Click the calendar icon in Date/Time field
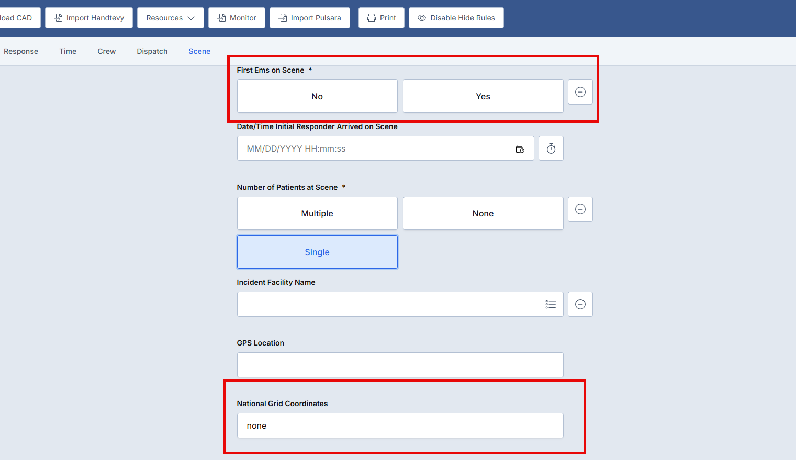Image resolution: width=796 pixels, height=460 pixels. pyautogui.click(x=520, y=149)
